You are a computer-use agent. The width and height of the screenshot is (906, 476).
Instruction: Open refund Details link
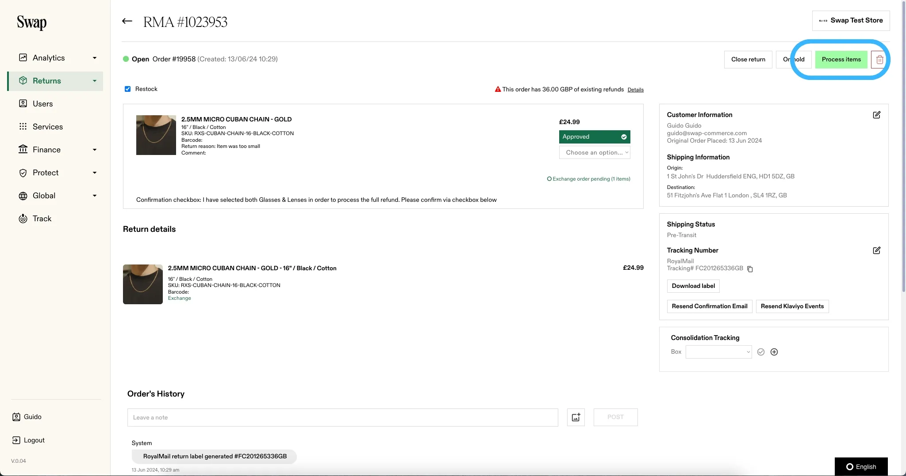635,90
